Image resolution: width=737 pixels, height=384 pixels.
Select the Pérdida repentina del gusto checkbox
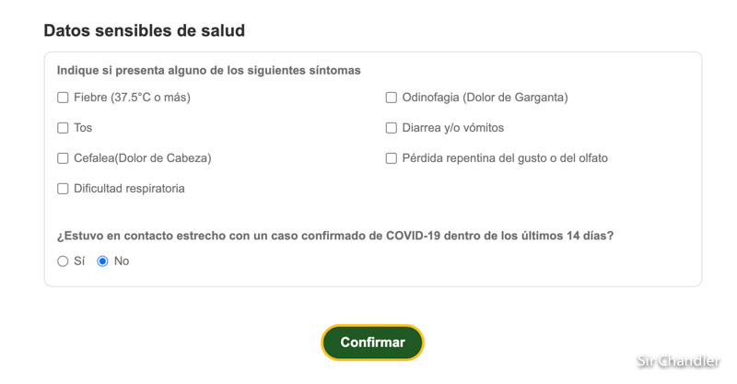392,158
